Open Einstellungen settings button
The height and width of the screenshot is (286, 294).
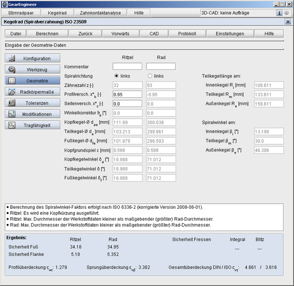230,34
